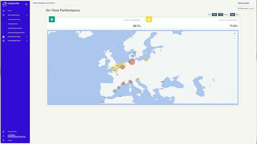257x144 pixels.
Task: Open Airline activity summary menu item
Action: pos(15,28)
